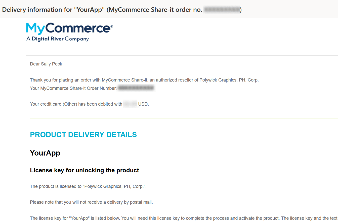Click the MyCommerce logo

(70, 32)
